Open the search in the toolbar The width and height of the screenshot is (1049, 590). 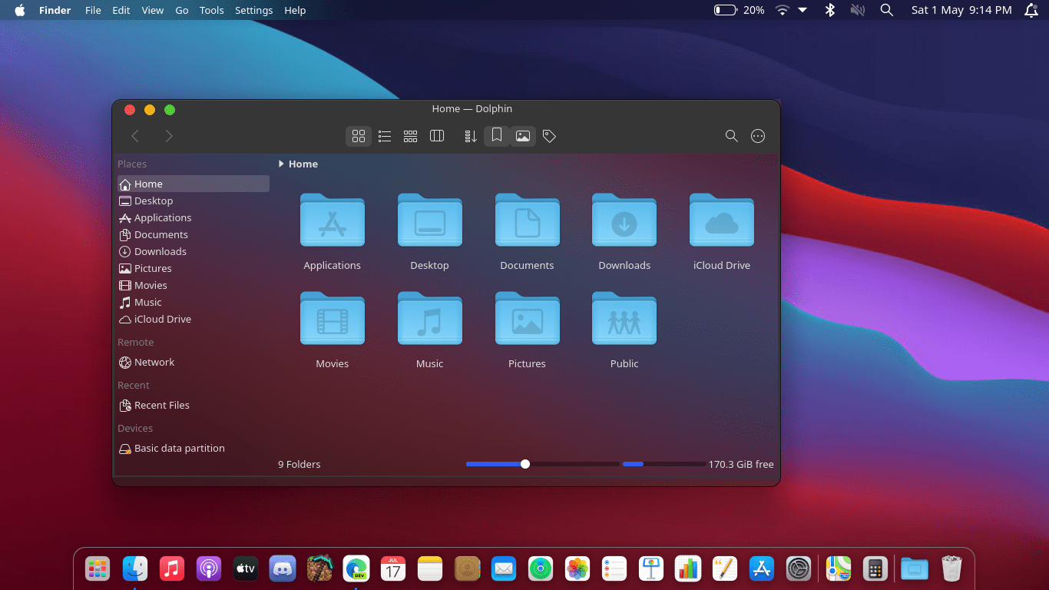coord(732,136)
